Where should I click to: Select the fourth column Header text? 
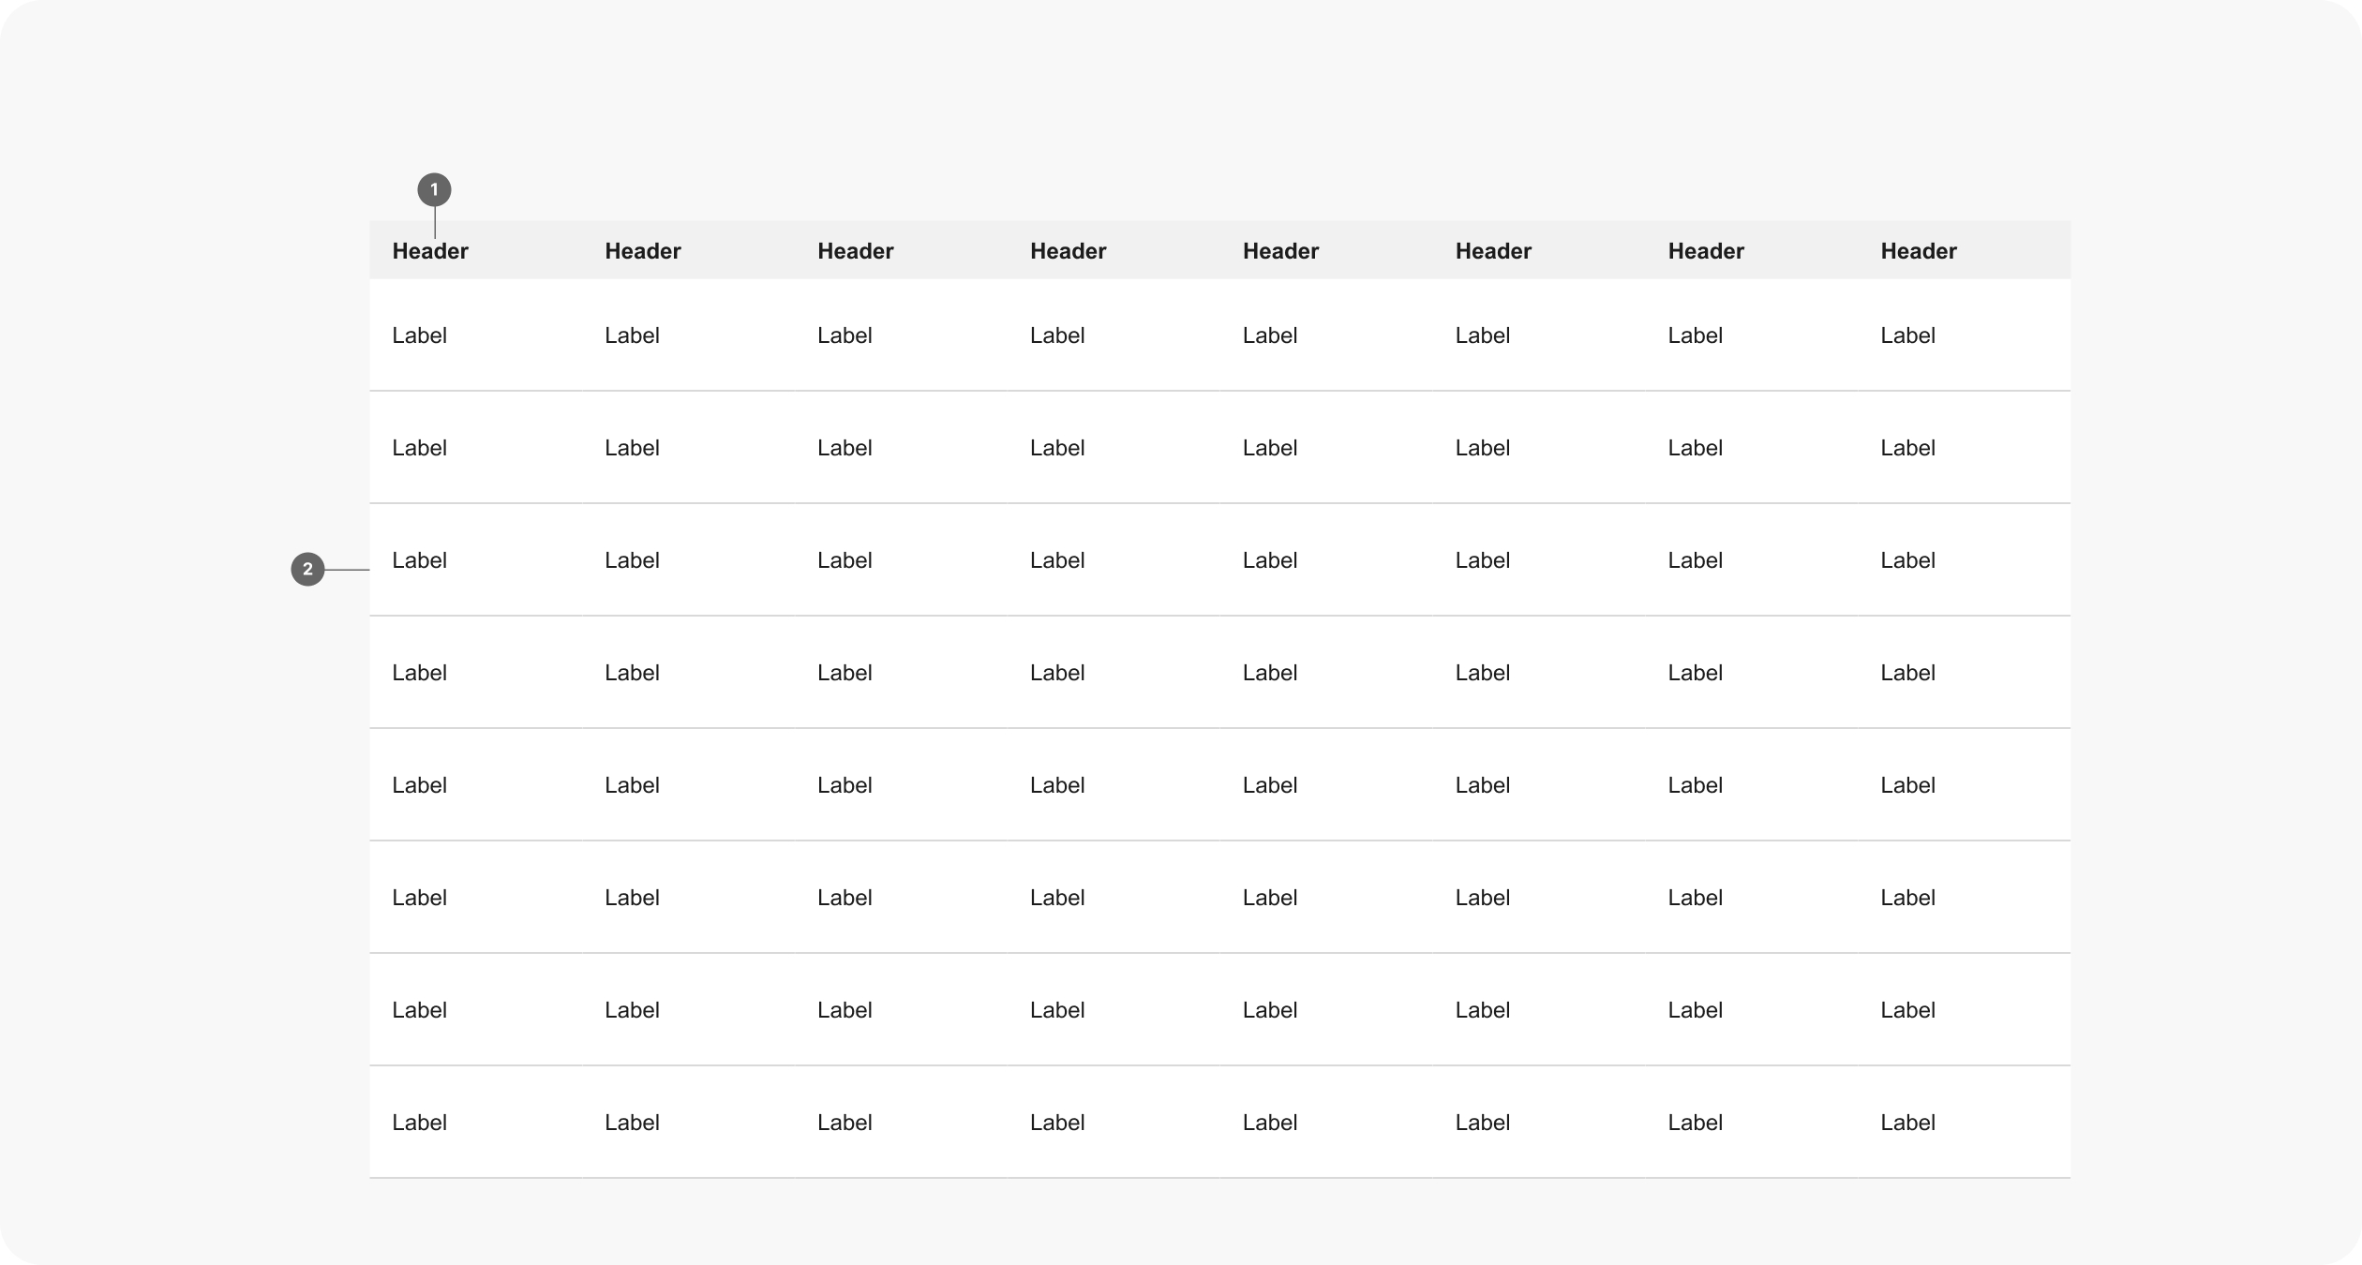(x=1069, y=251)
